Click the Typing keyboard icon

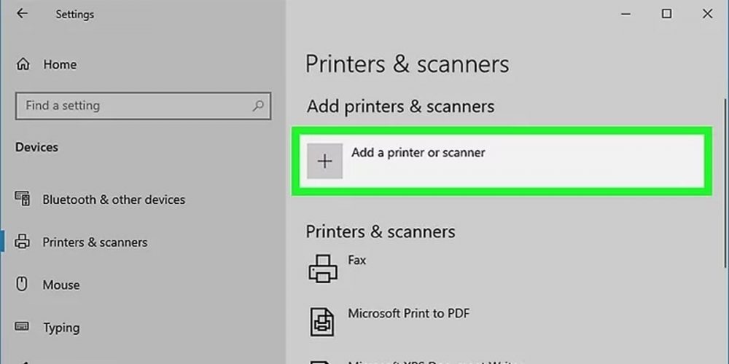click(22, 327)
